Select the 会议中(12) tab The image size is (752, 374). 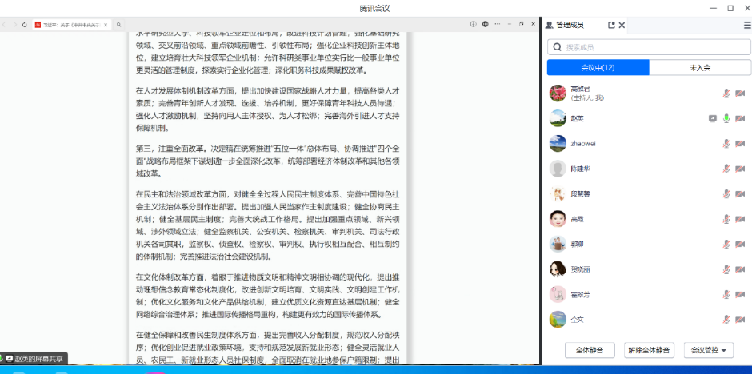[x=598, y=68]
